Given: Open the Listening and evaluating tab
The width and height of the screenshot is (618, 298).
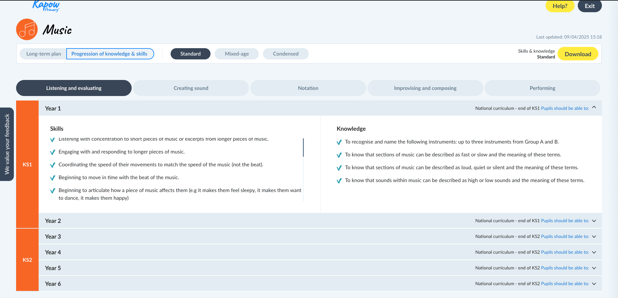Looking at the screenshot, I should (x=74, y=88).
